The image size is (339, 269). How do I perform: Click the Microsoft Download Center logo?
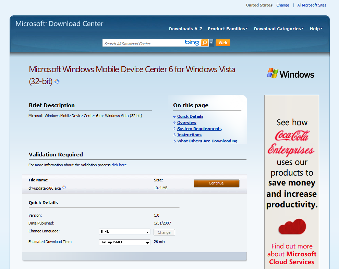point(59,24)
